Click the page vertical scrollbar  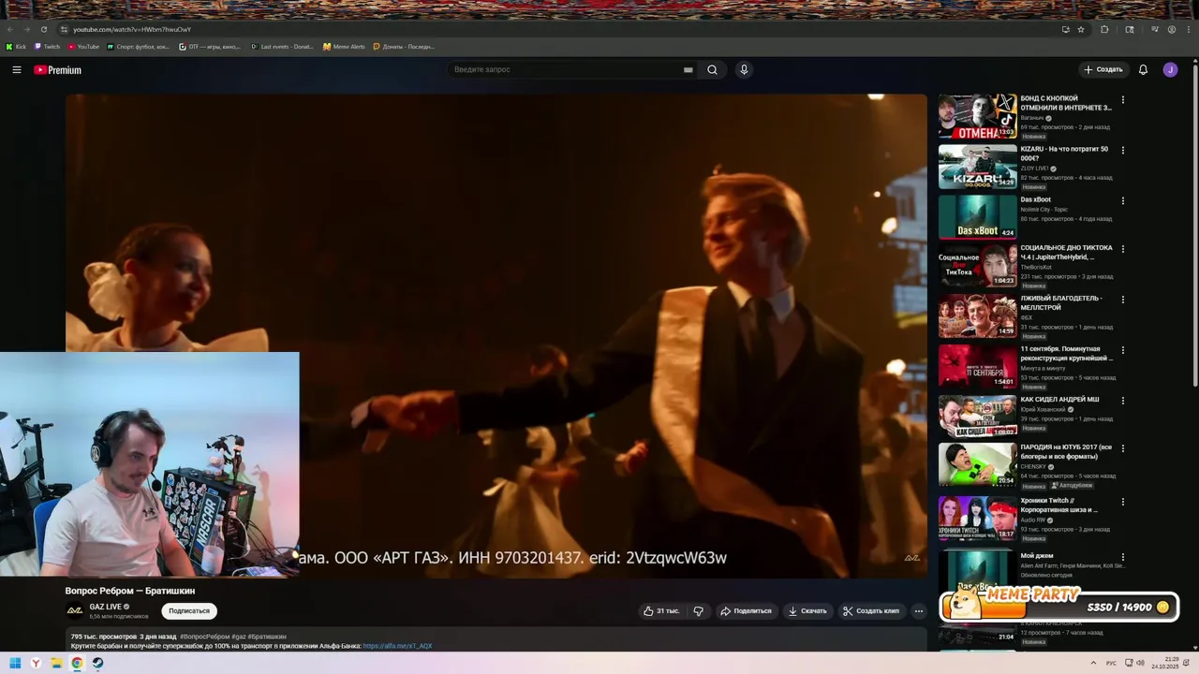1195,225
